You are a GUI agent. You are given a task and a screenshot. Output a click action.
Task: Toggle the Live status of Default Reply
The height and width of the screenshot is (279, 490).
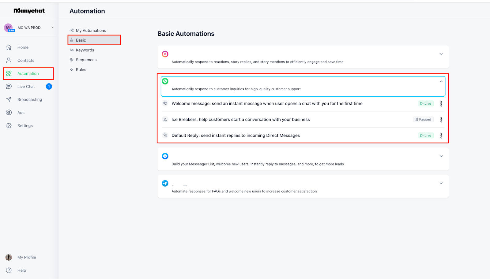click(x=426, y=136)
